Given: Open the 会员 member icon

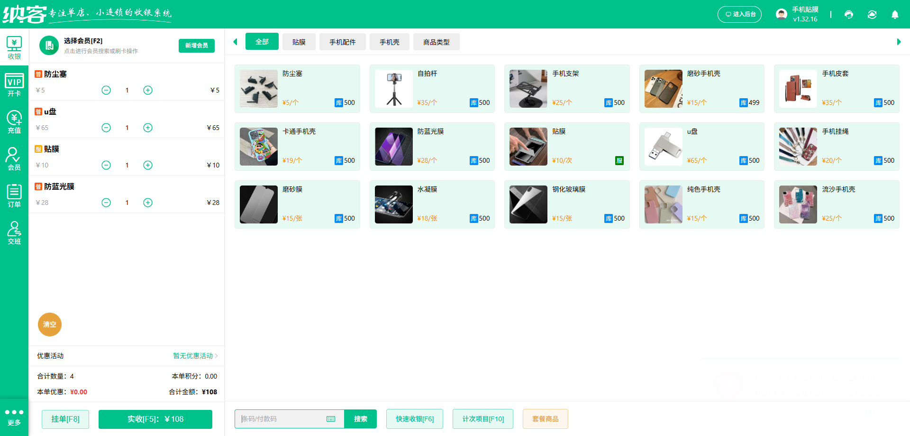Looking at the screenshot, I should point(14,158).
